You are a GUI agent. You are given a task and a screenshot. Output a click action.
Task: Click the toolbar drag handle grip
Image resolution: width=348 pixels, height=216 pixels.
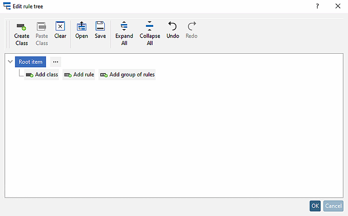click(8, 34)
